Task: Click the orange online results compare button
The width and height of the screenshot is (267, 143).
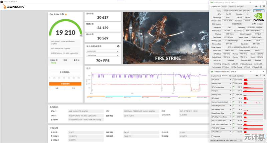Action: [65, 84]
